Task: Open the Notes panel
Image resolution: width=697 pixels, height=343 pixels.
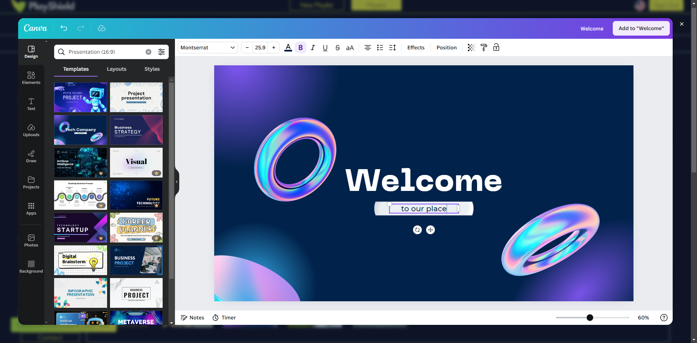Action: tap(192, 318)
